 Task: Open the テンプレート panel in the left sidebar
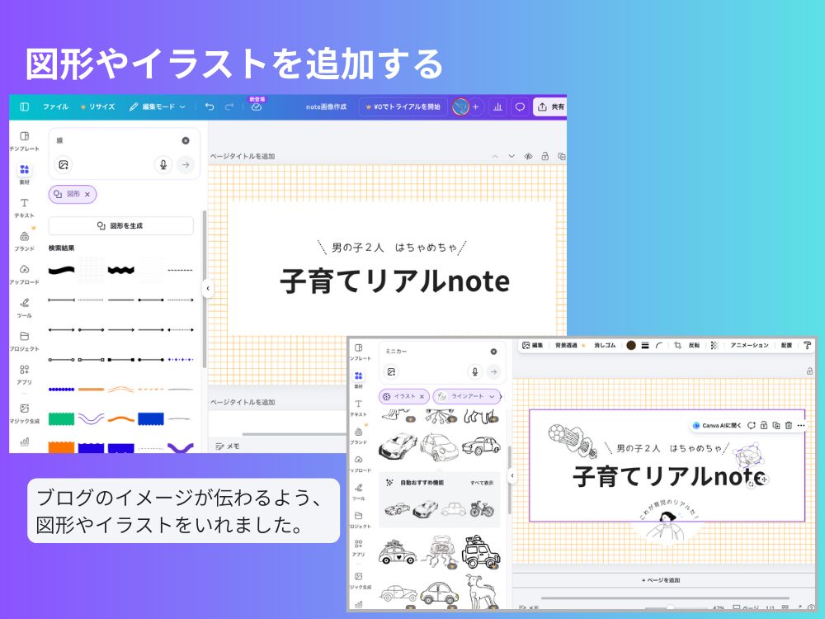click(24, 140)
